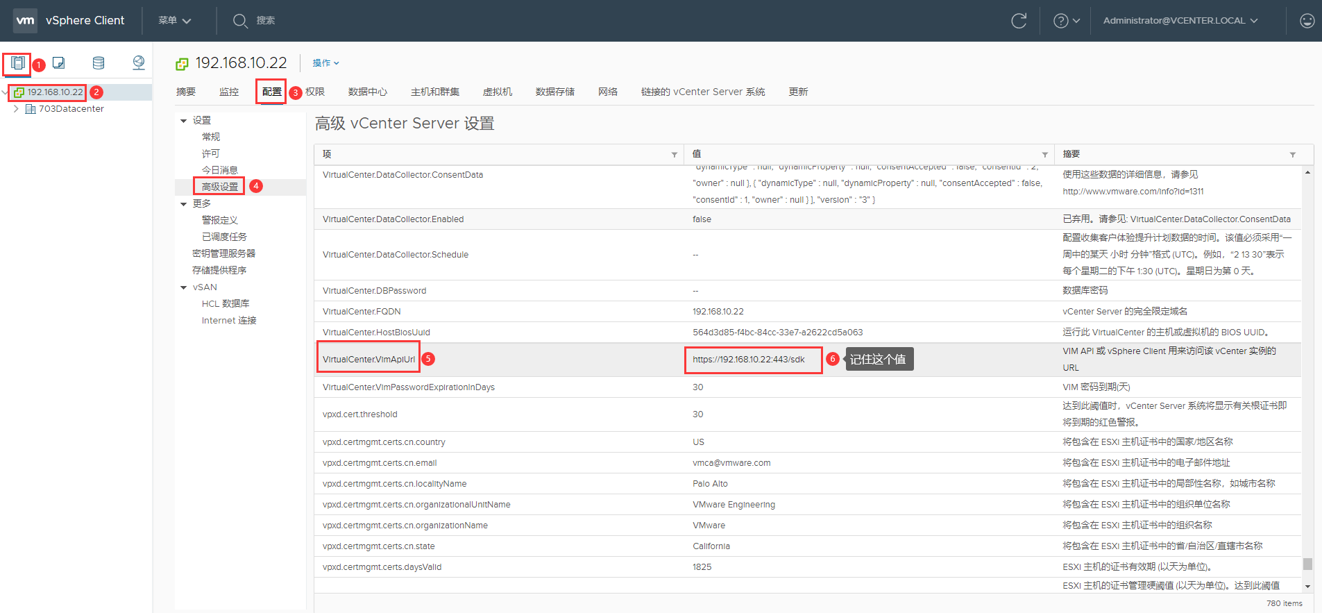The height and width of the screenshot is (613, 1322).
Task: Select 703Datacenter in the inventory tree
Action: [x=71, y=109]
